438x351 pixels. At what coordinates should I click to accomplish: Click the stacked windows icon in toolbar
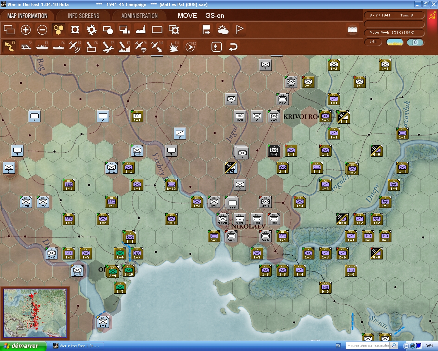point(9,30)
